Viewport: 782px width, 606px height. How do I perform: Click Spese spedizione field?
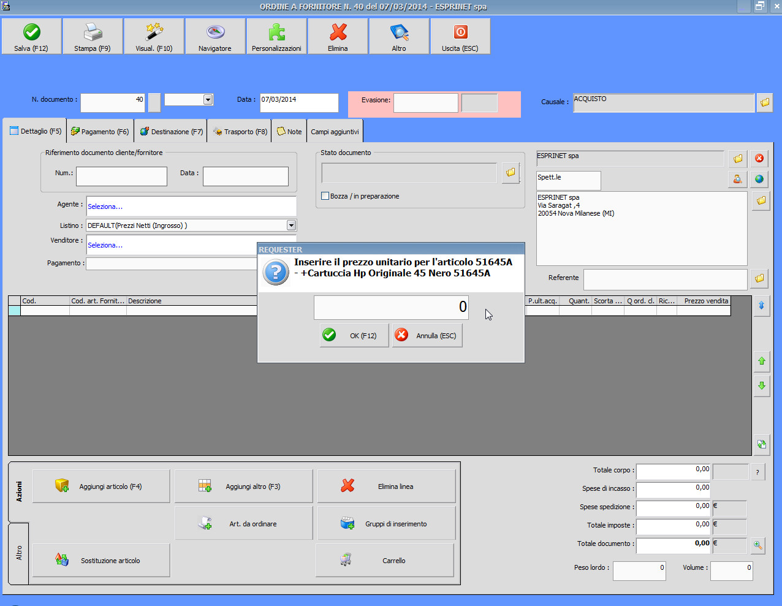[674, 508]
